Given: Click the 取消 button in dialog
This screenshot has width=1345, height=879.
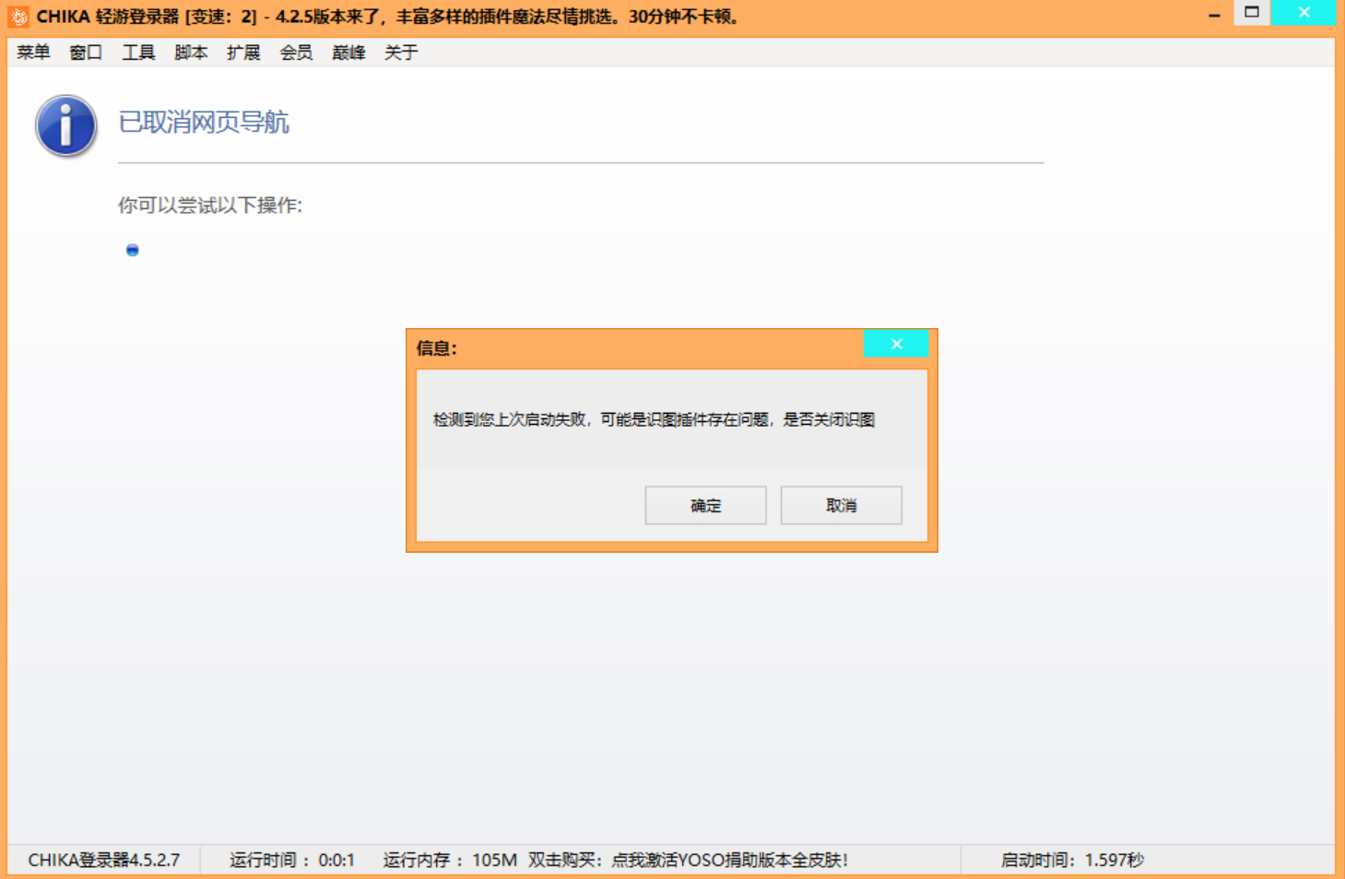Looking at the screenshot, I should 841,505.
